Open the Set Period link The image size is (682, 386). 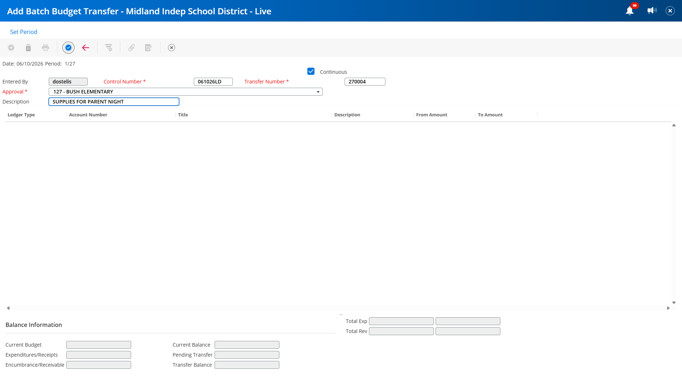(x=24, y=32)
